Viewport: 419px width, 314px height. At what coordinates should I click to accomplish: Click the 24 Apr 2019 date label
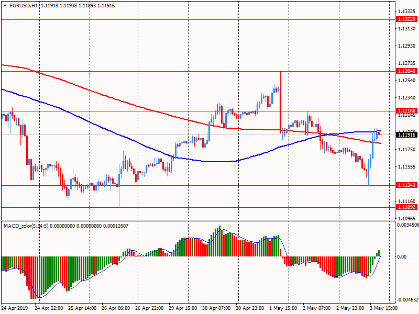(15, 308)
